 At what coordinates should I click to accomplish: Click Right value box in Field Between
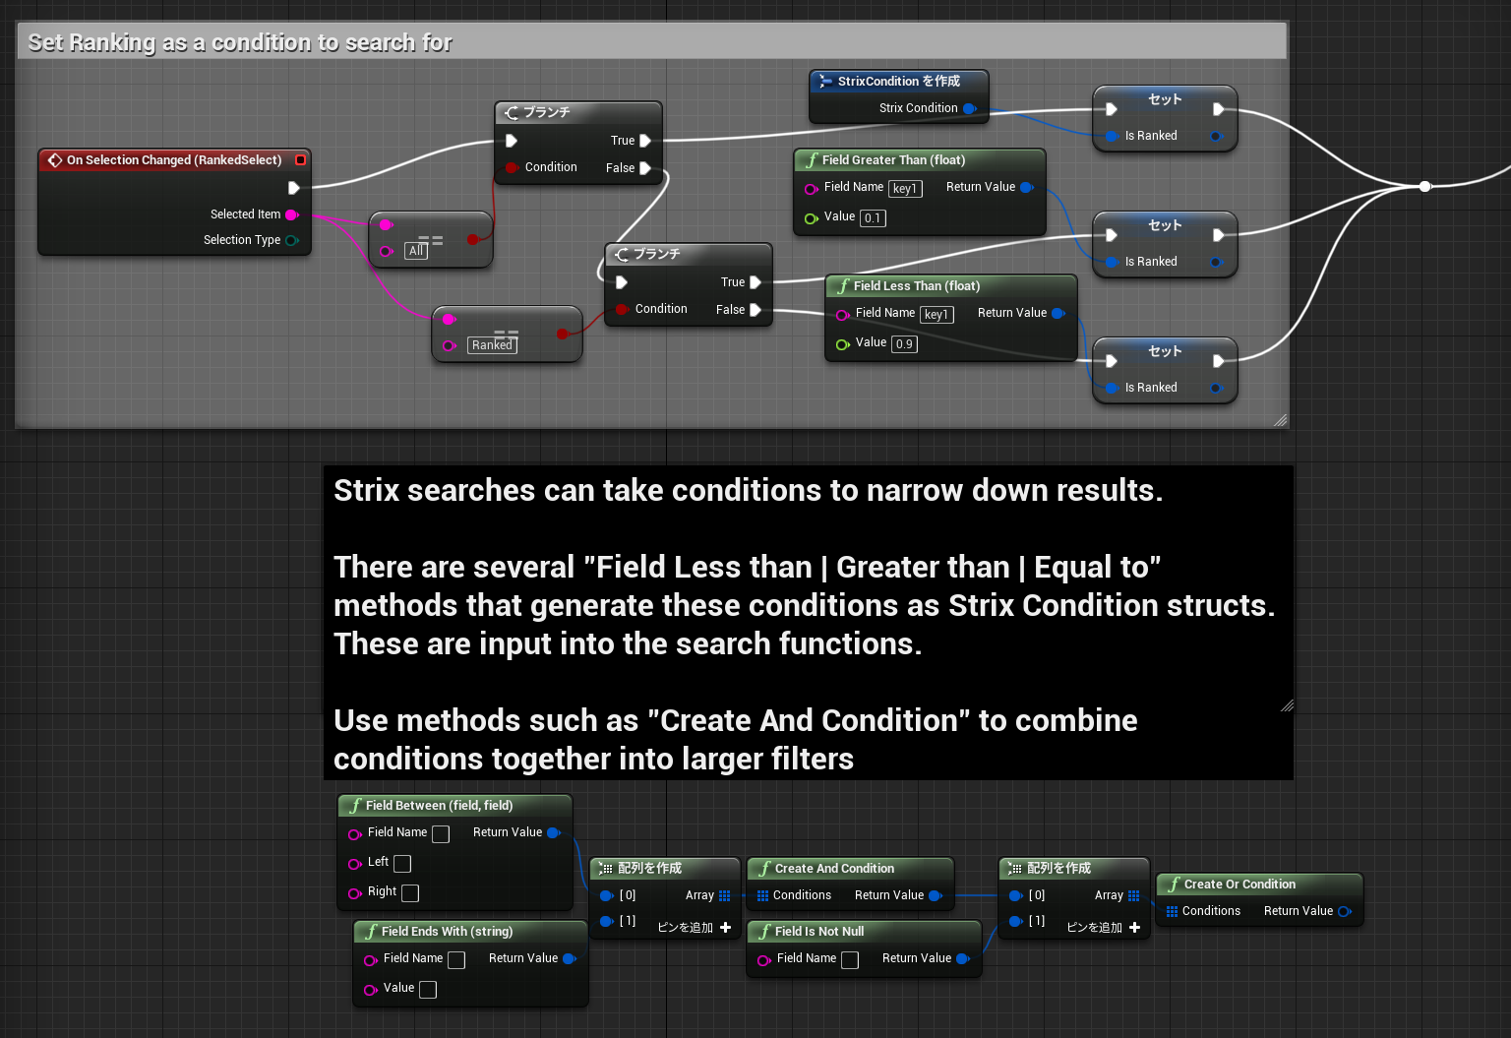(x=410, y=893)
